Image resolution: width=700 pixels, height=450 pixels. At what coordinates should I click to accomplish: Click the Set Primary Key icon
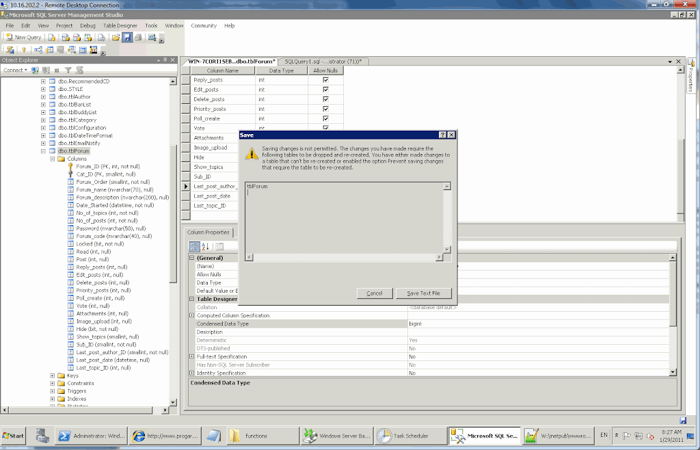point(23,50)
